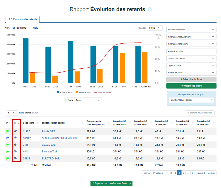Click the help question mark icon beside title
The width and height of the screenshot is (221, 188).
pyautogui.click(x=150, y=10)
